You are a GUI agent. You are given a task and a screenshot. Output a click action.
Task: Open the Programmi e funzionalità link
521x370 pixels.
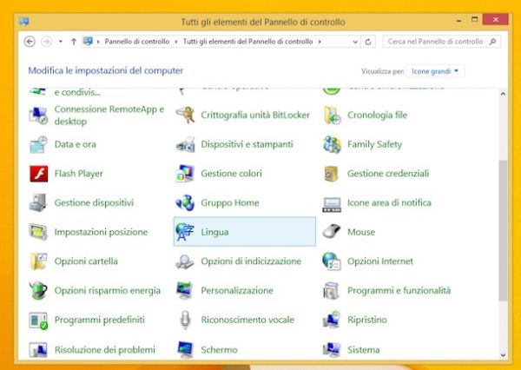(x=399, y=290)
